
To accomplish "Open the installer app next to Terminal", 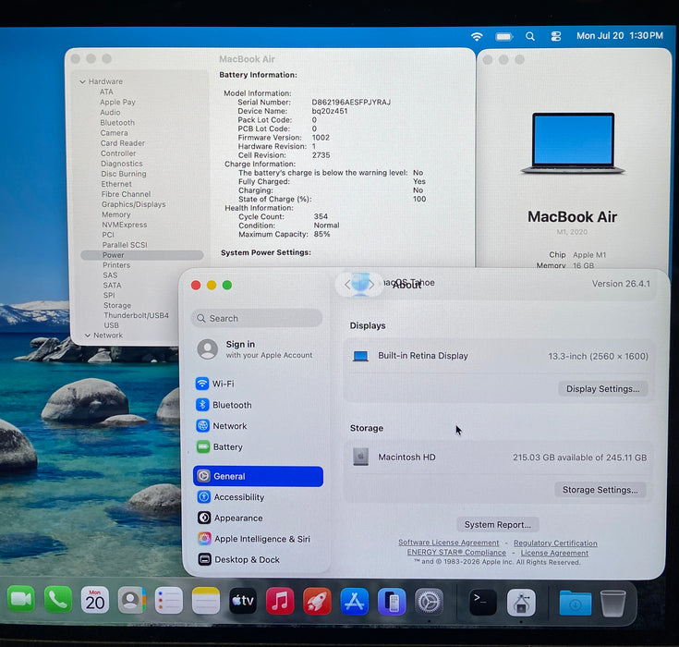I will click(x=521, y=603).
